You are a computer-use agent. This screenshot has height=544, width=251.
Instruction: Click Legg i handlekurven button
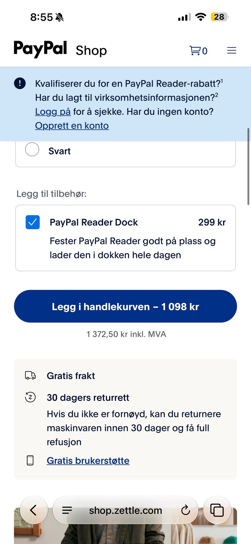(125, 306)
